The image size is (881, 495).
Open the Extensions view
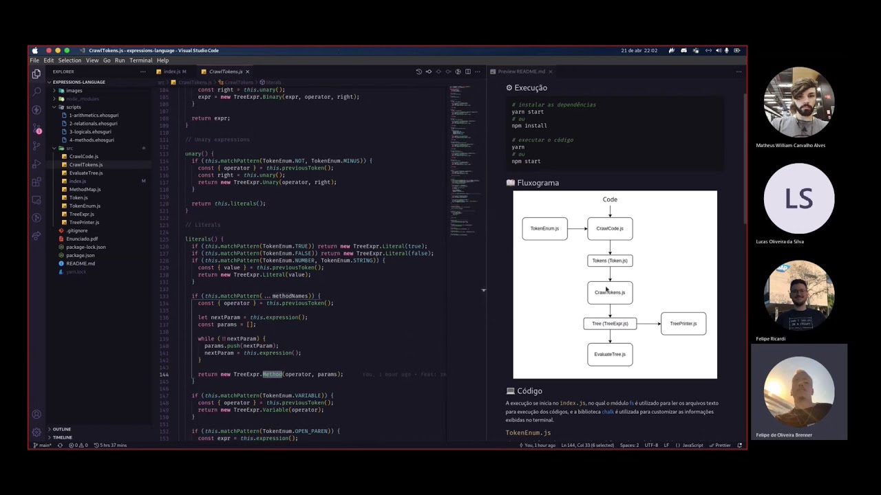pyautogui.click(x=36, y=181)
